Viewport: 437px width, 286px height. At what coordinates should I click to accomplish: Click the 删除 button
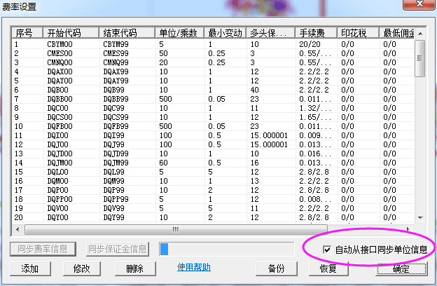point(135,268)
